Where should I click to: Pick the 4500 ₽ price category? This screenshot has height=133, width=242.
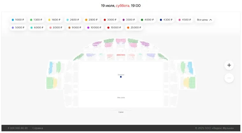pyautogui.click(x=185, y=20)
